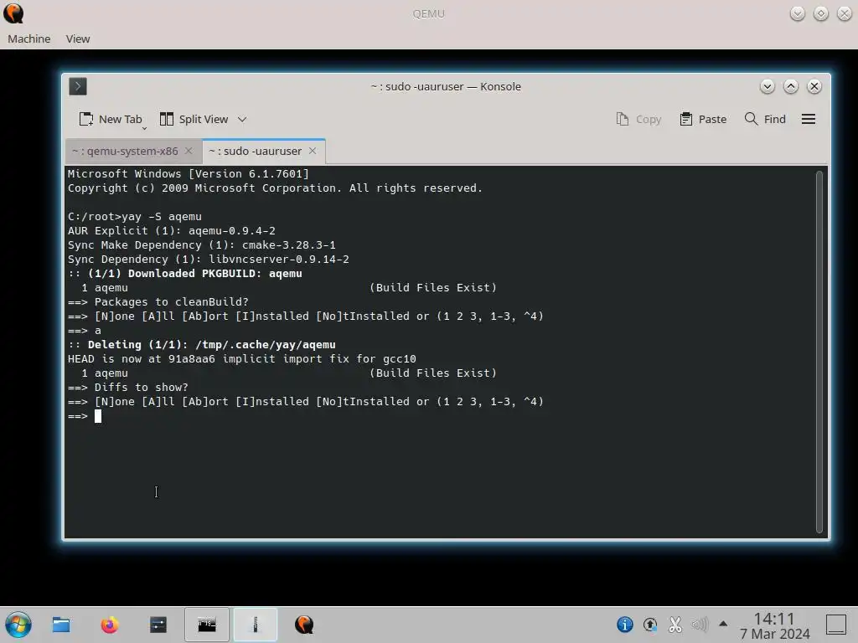Click 'Sync Make Dependency (1): cmake' line
This screenshot has height=643, width=858.
pyautogui.click(x=201, y=245)
